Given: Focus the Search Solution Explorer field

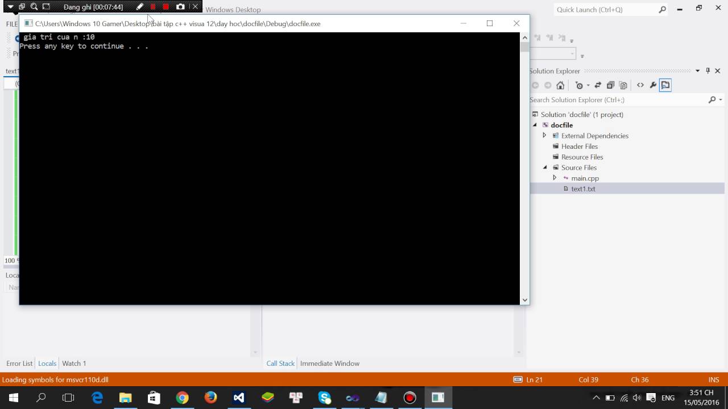Looking at the screenshot, I should pyautogui.click(x=618, y=99).
